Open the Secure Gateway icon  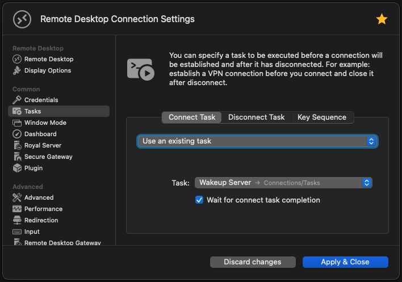(17, 157)
